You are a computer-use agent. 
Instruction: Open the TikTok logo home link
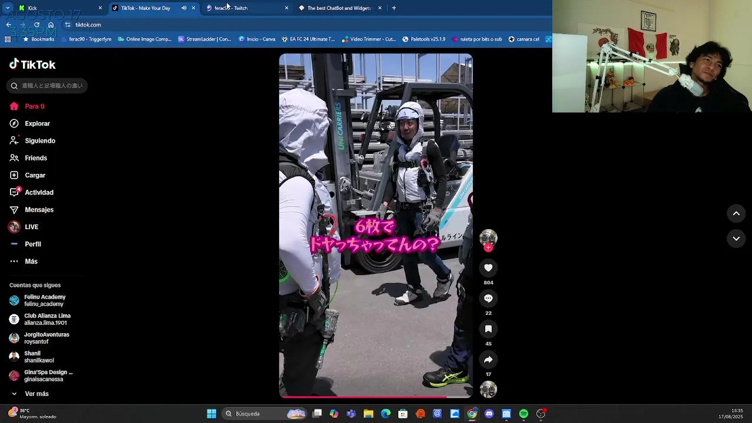[x=32, y=65]
